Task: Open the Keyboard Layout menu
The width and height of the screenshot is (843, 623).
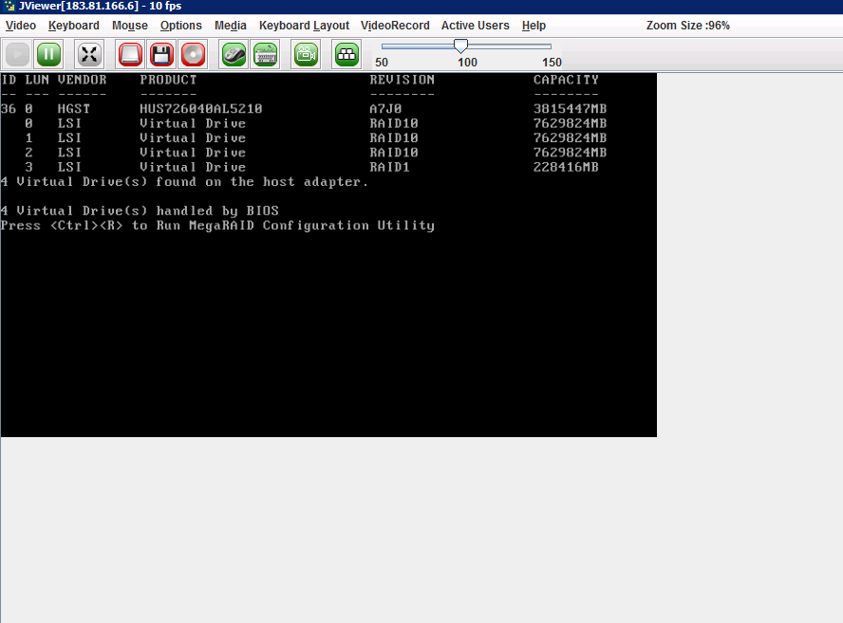Action: [304, 26]
